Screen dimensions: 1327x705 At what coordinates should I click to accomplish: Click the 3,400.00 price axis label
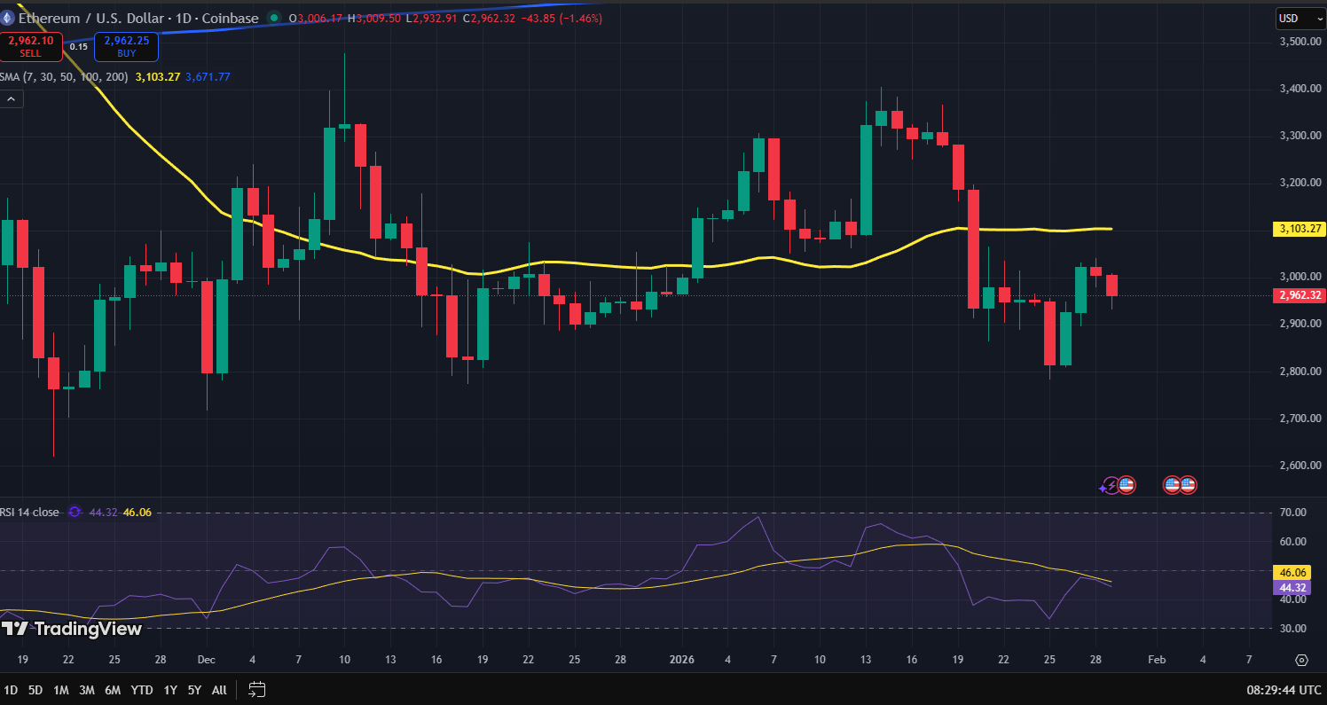[1301, 89]
